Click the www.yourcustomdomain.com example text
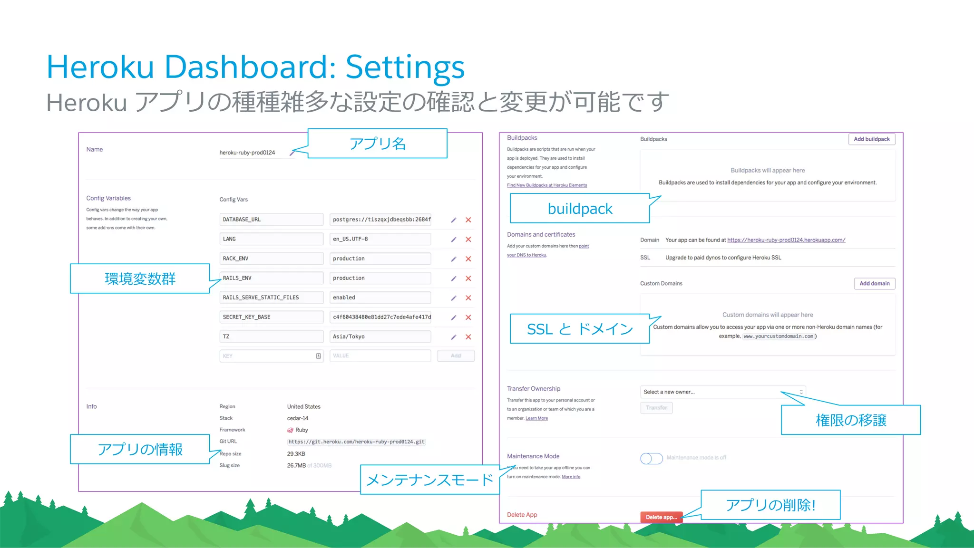Screen dimensions: 974x548 (779, 336)
